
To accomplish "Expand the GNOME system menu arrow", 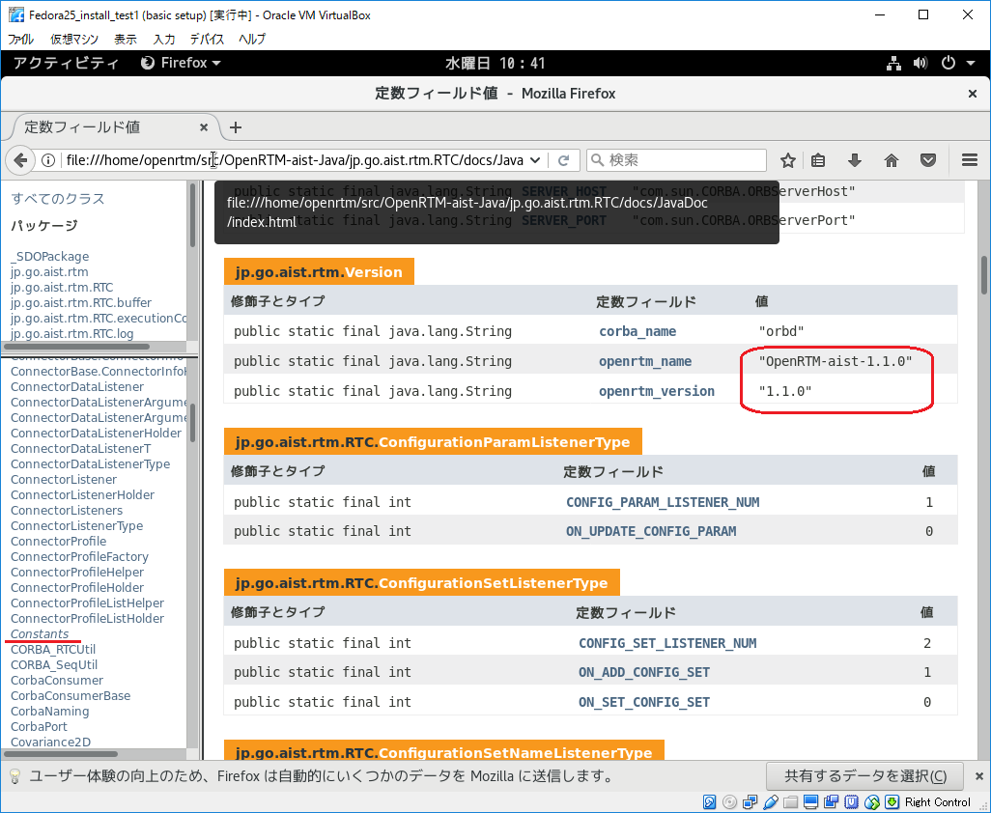I will 971,63.
